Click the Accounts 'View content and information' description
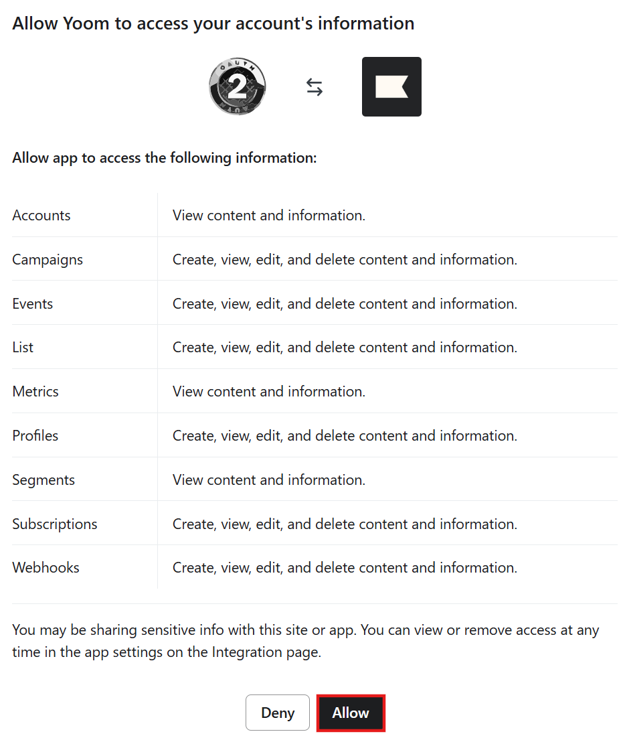623x738 pixels. click(x=269, y=216)
